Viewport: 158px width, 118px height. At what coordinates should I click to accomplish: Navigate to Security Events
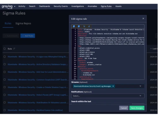pyautogui.click(x=61, y=6)
